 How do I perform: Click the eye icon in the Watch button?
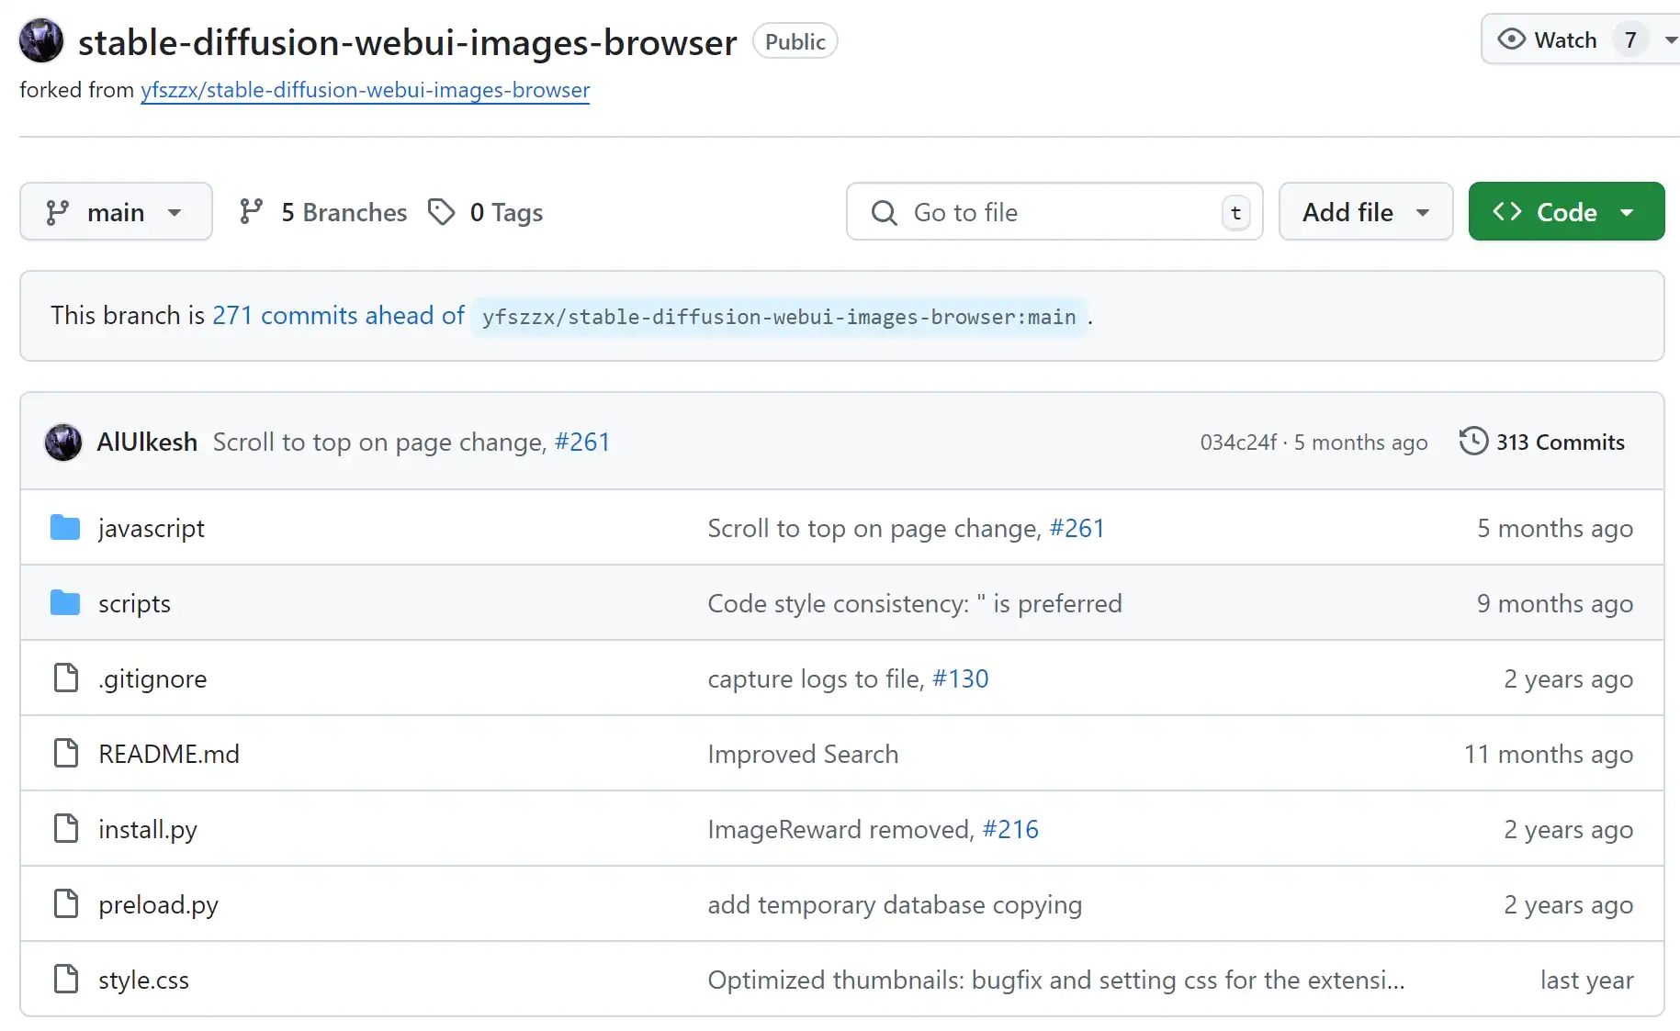click(x=1511, y=39)
